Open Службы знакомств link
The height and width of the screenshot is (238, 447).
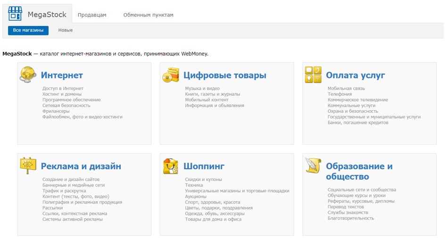tap(348, 213)
